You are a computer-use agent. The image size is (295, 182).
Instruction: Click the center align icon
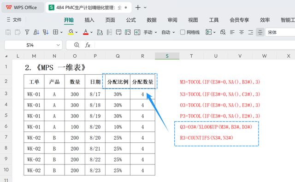coord(242,32)
